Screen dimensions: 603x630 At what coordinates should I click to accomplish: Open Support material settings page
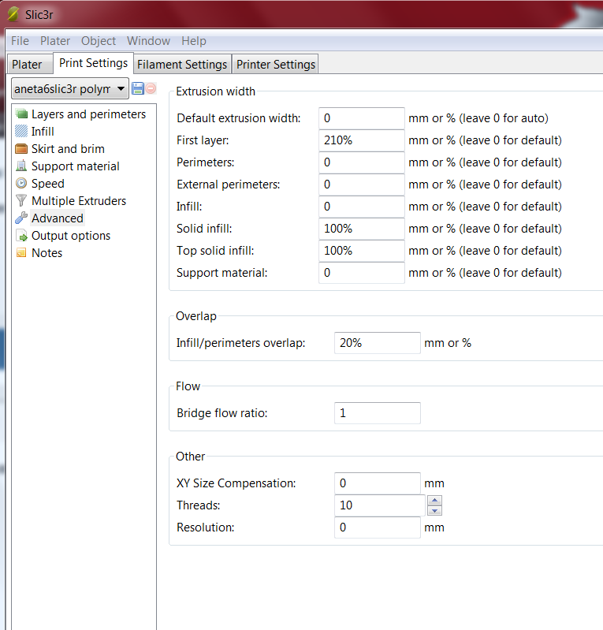pos(76,166)
